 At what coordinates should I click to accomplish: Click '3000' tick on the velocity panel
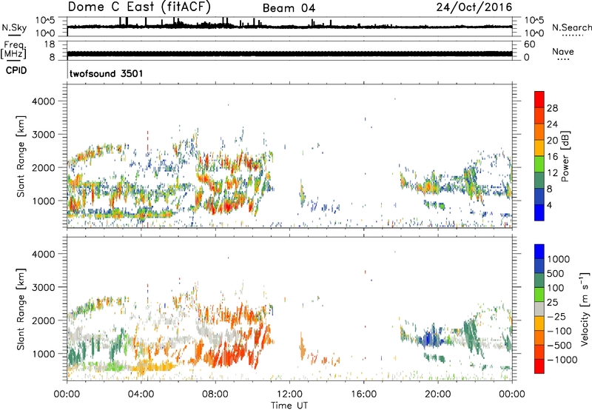(43, 287)
